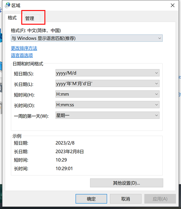The height and width of the screenshot is (209, 181).
Task: Confirm with the 确定 button
Action: tap(91, 199)
